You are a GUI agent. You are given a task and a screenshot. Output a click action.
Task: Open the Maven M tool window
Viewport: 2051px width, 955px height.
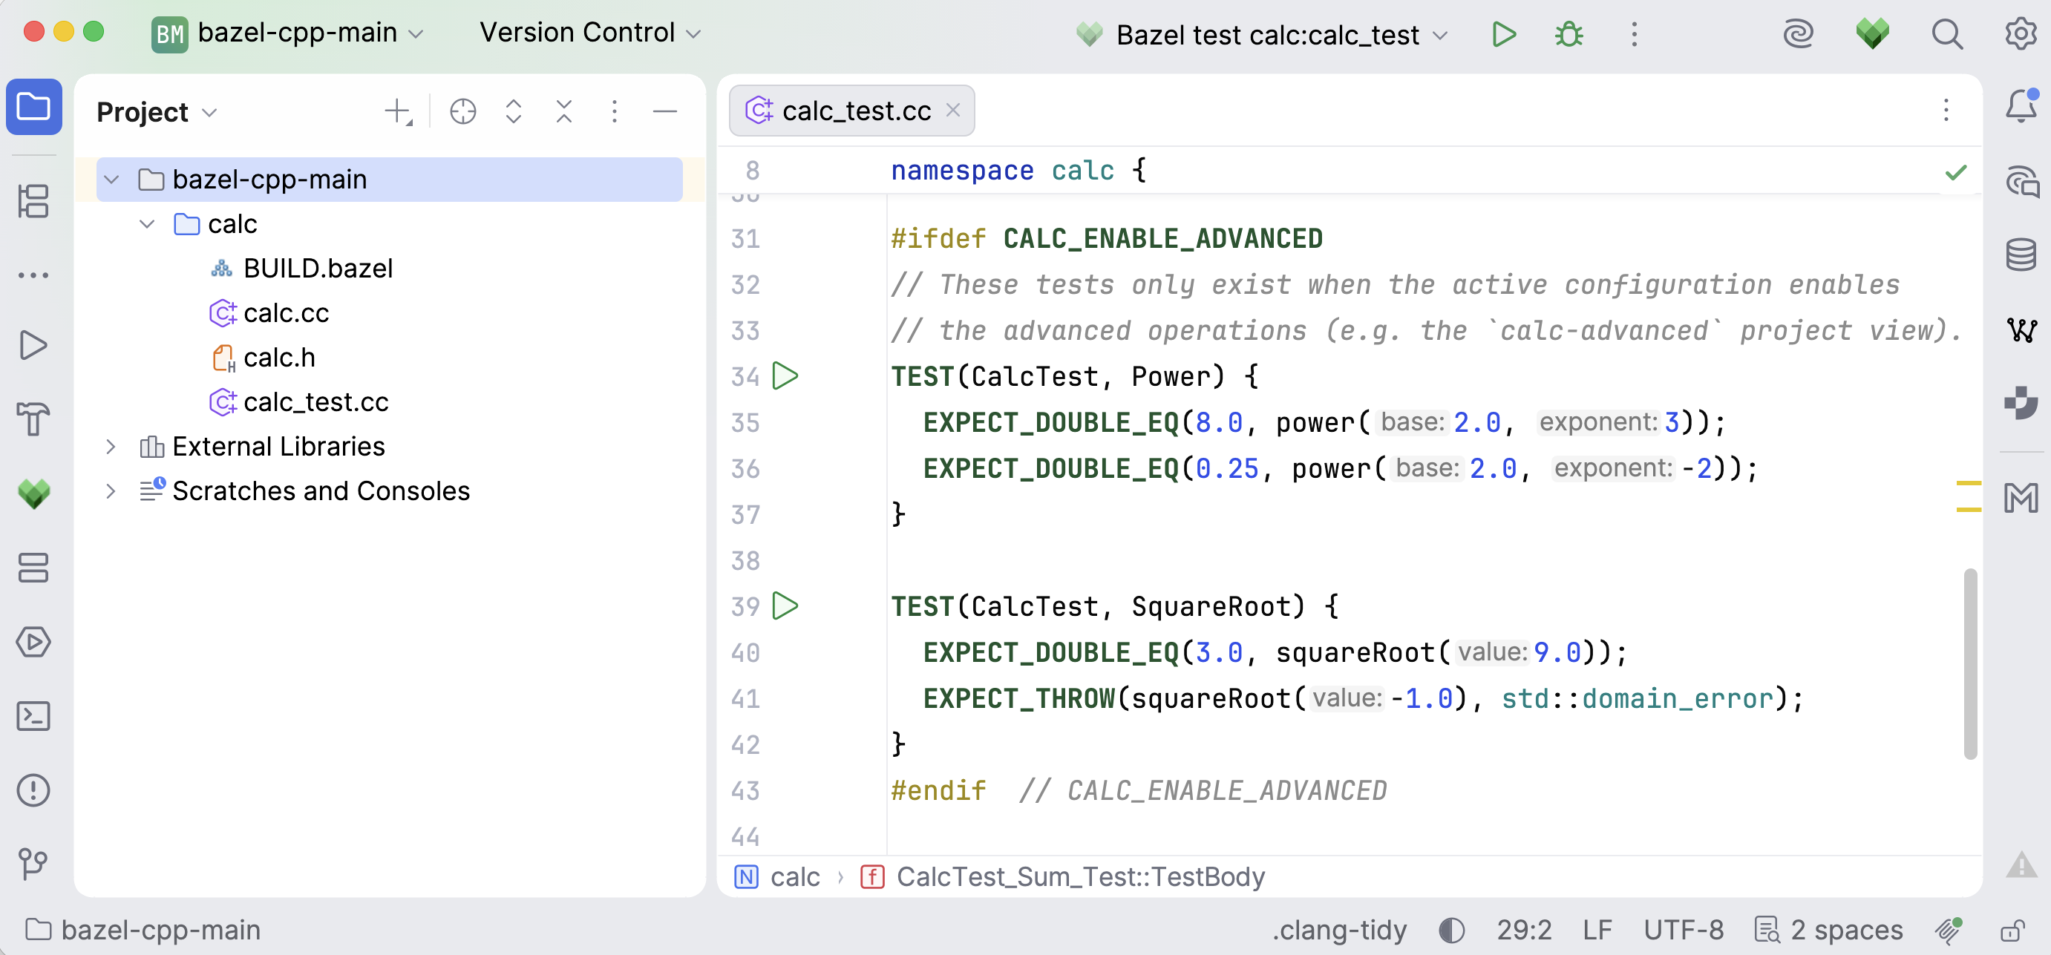click(2021, 498)
